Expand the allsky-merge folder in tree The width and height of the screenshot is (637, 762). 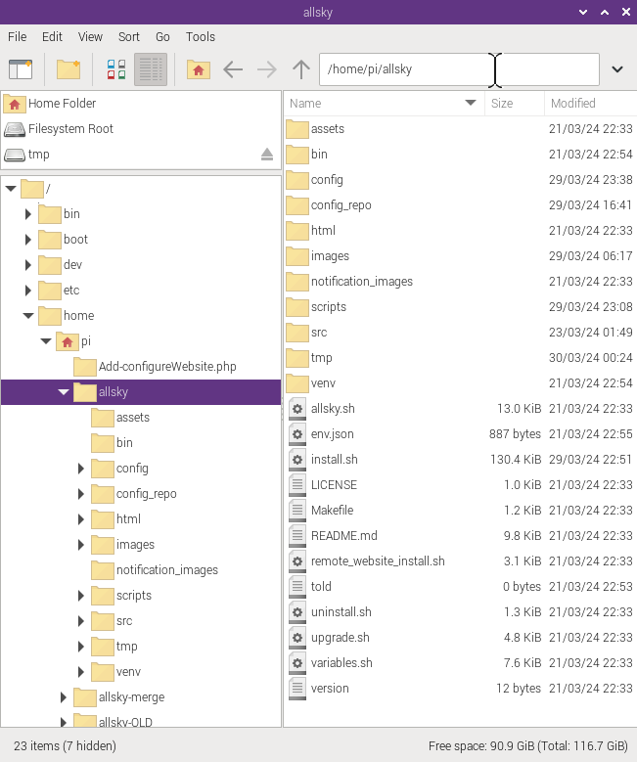click(64, 697)
